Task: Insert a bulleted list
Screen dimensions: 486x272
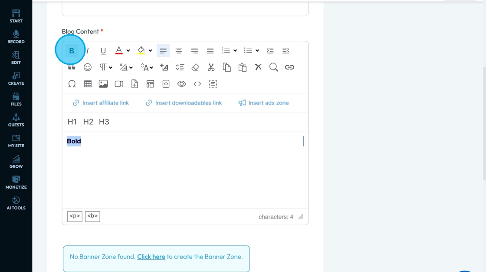Action: pyautogui.click(x=248, y=50)
